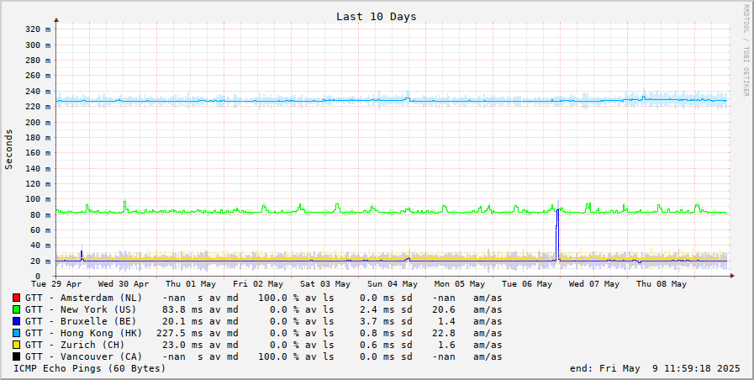Click the '320 m' y-axis label
This screenshot has height=380, width=754.
coord(38,29)
